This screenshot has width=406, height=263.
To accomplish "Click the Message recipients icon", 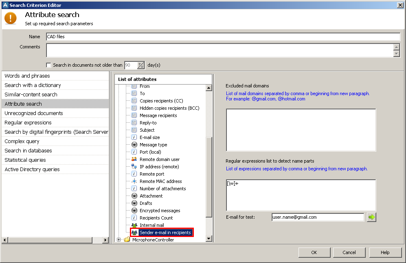I will (x=134, y=115).
